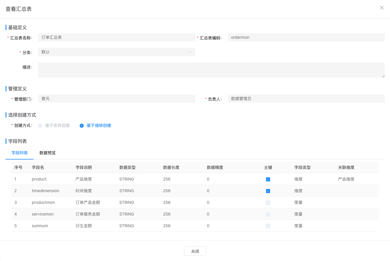390x261 pixels.
Task: Toggle primary key checkbox for servicemon row
Action: (x=268, y=214)
